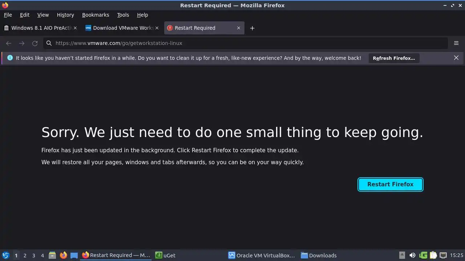Open the Bookmarks menu
The image size is (465, 261).
click(96, 15)
